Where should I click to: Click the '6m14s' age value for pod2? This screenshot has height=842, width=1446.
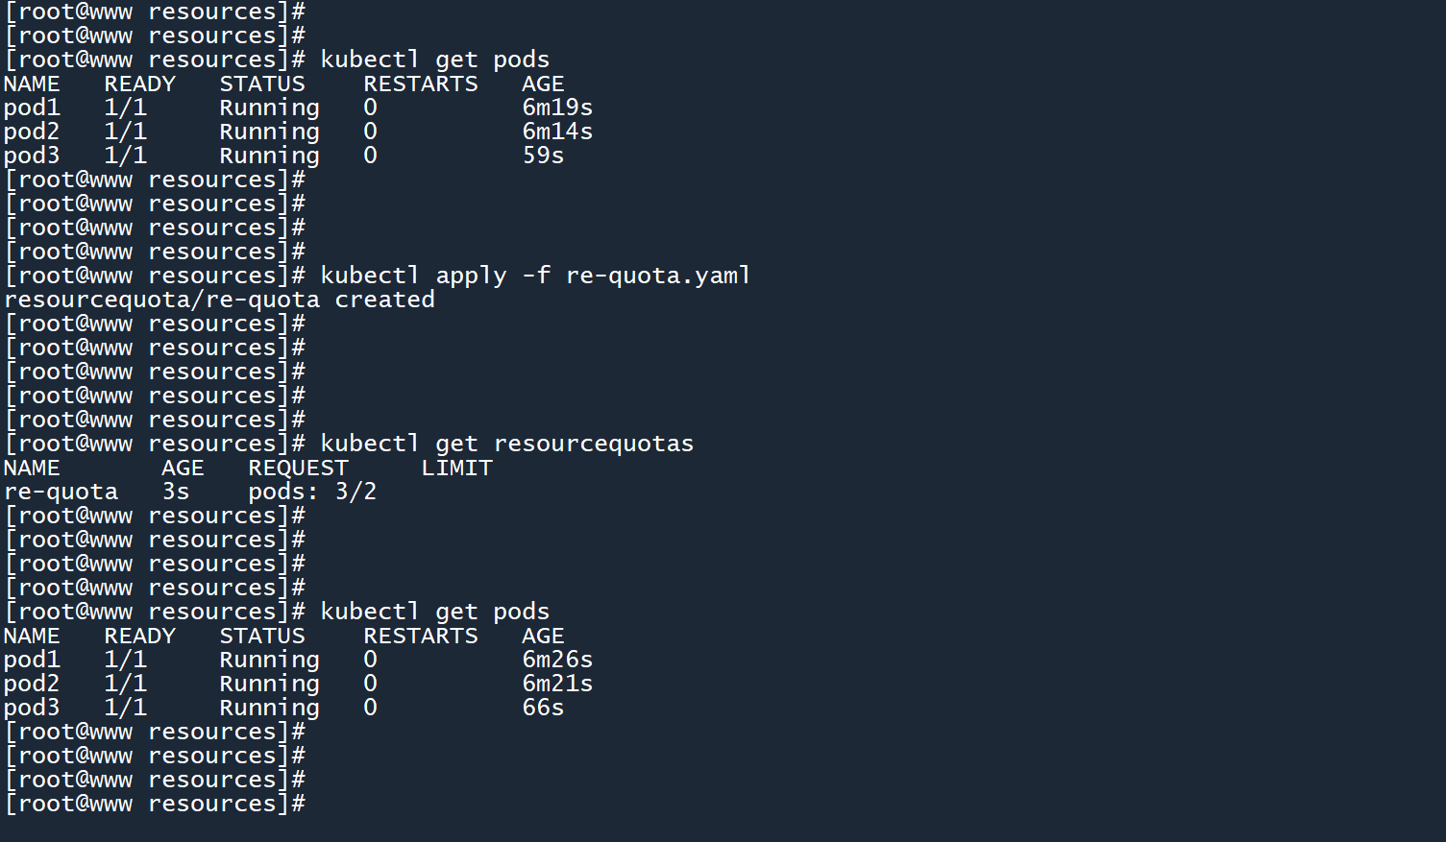coord(557,132)
